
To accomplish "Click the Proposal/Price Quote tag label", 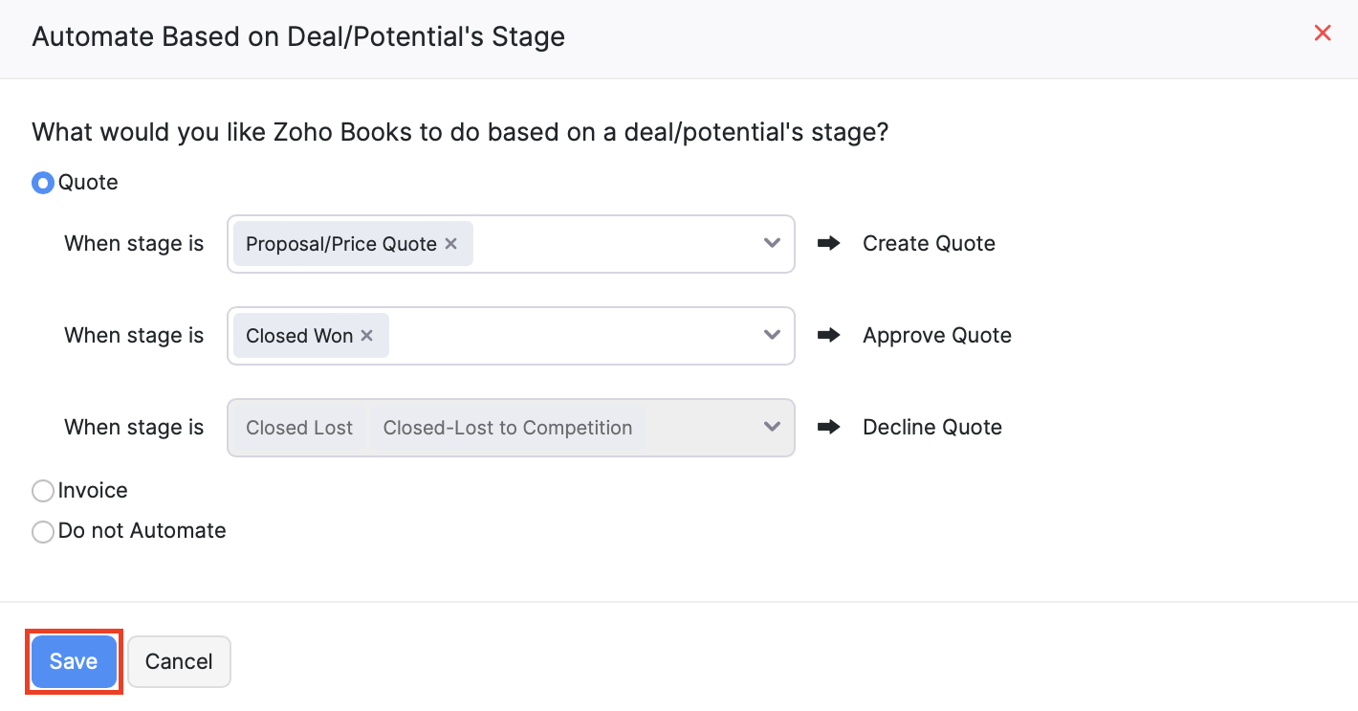I will point(340,244).
